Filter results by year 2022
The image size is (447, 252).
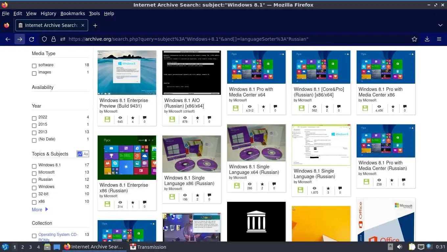34,118
